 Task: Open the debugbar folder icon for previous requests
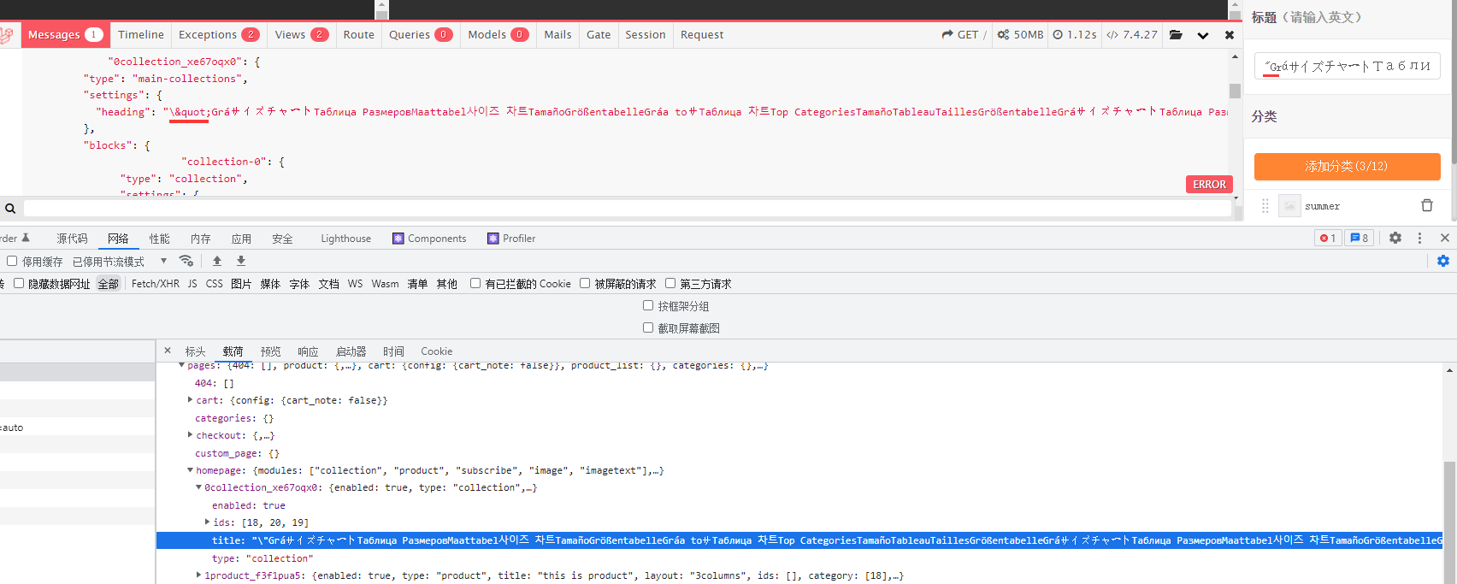tap(1176, 35)
